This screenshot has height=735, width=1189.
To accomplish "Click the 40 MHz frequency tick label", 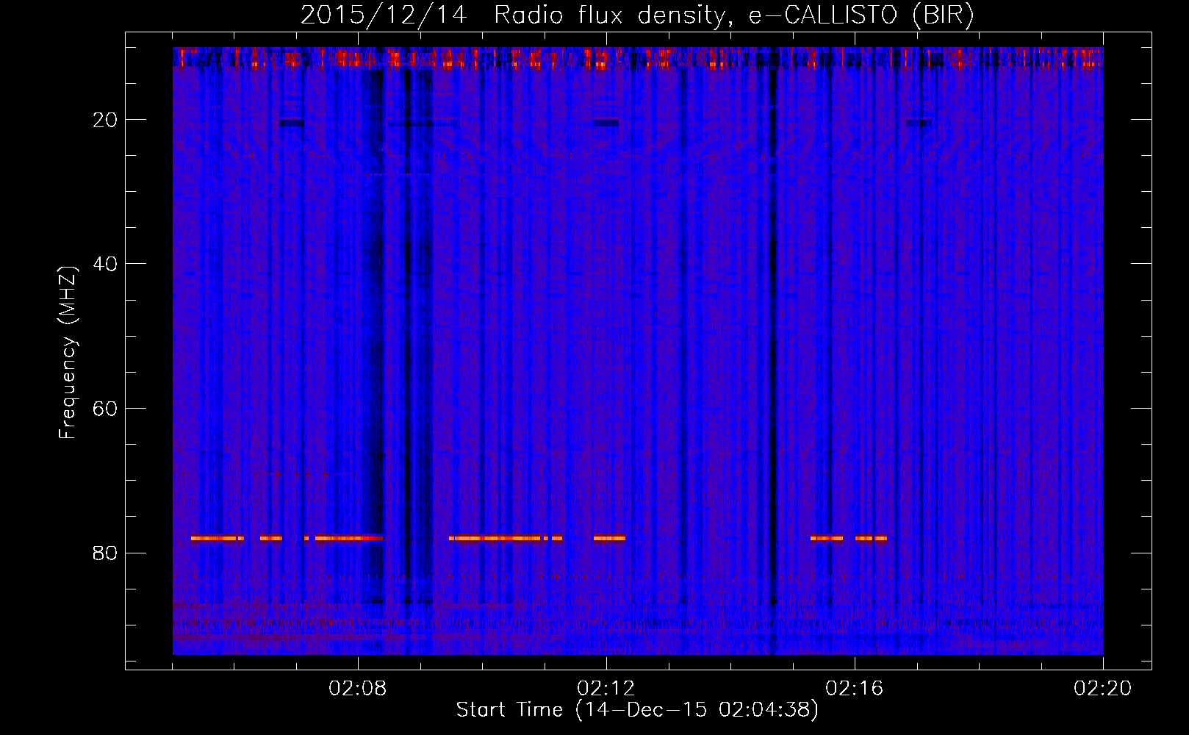I will [105, 264].
